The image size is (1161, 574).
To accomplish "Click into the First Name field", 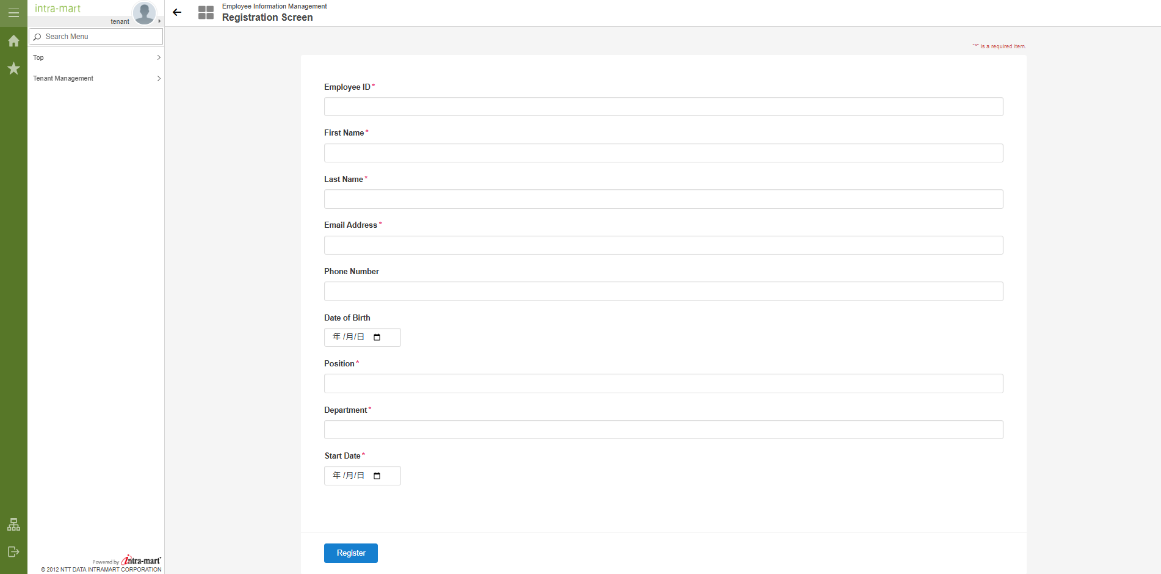I will click(x=663, y=153).
